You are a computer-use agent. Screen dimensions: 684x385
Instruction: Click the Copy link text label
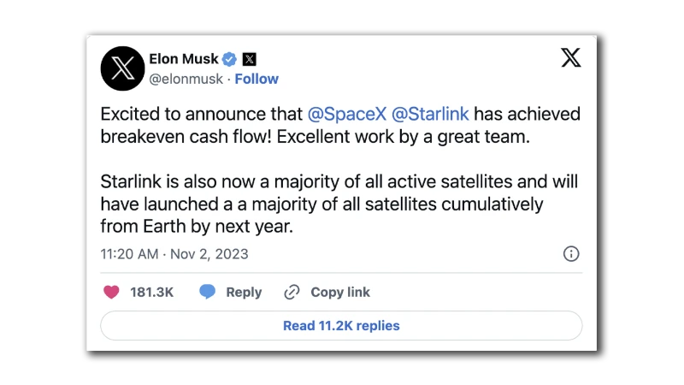[x=340, y=292]
